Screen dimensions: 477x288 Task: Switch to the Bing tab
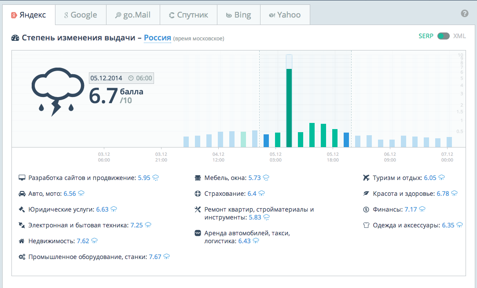tap(238, 15)
